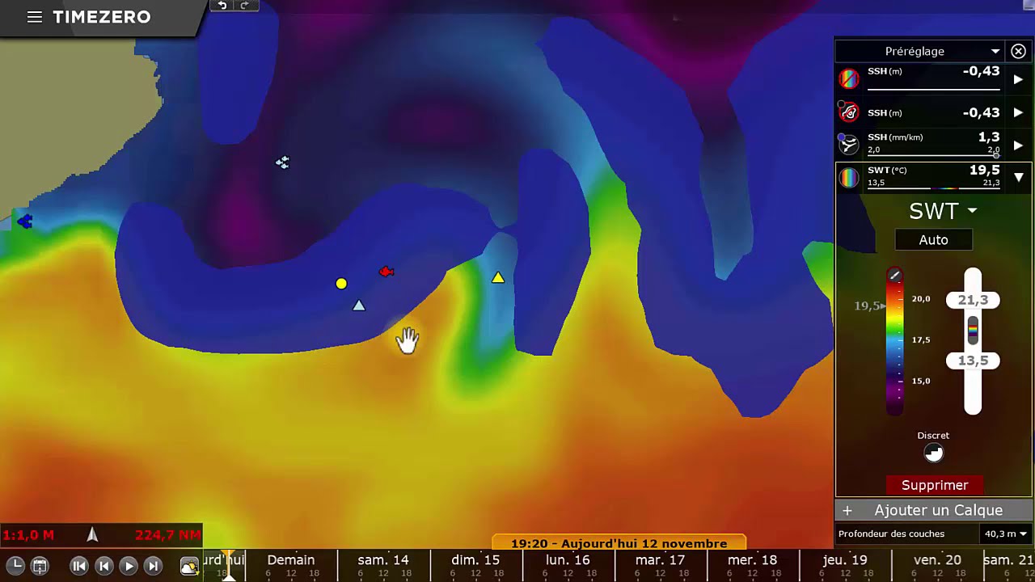Select the light blue triangle mark
This screenshot has width=1035, height=582.
tap(359, 306)
